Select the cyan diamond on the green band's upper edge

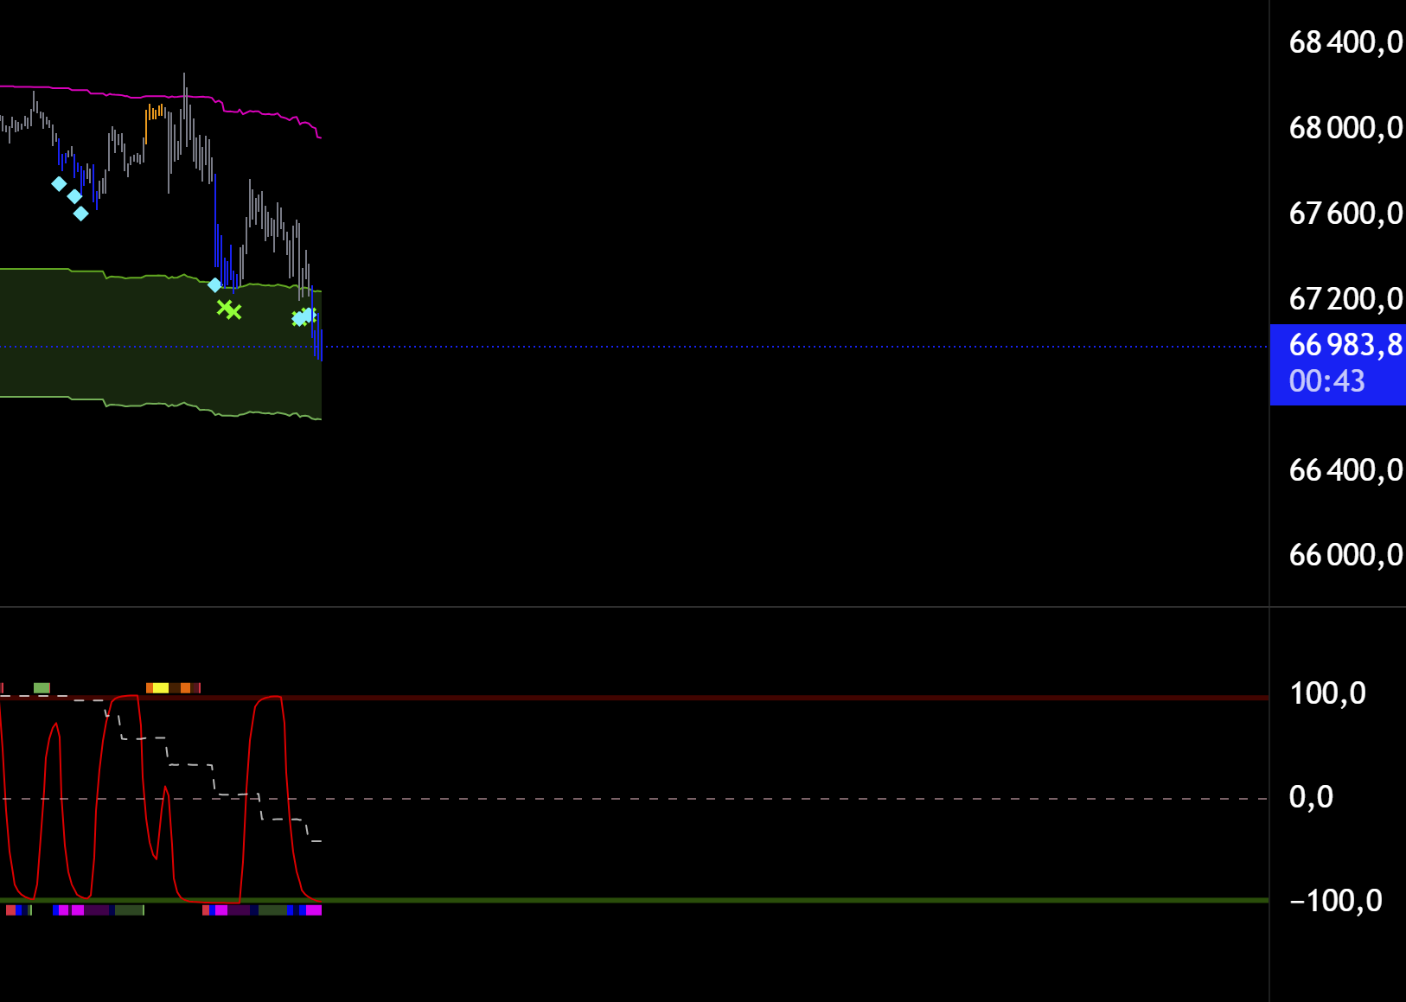[214, 284]
